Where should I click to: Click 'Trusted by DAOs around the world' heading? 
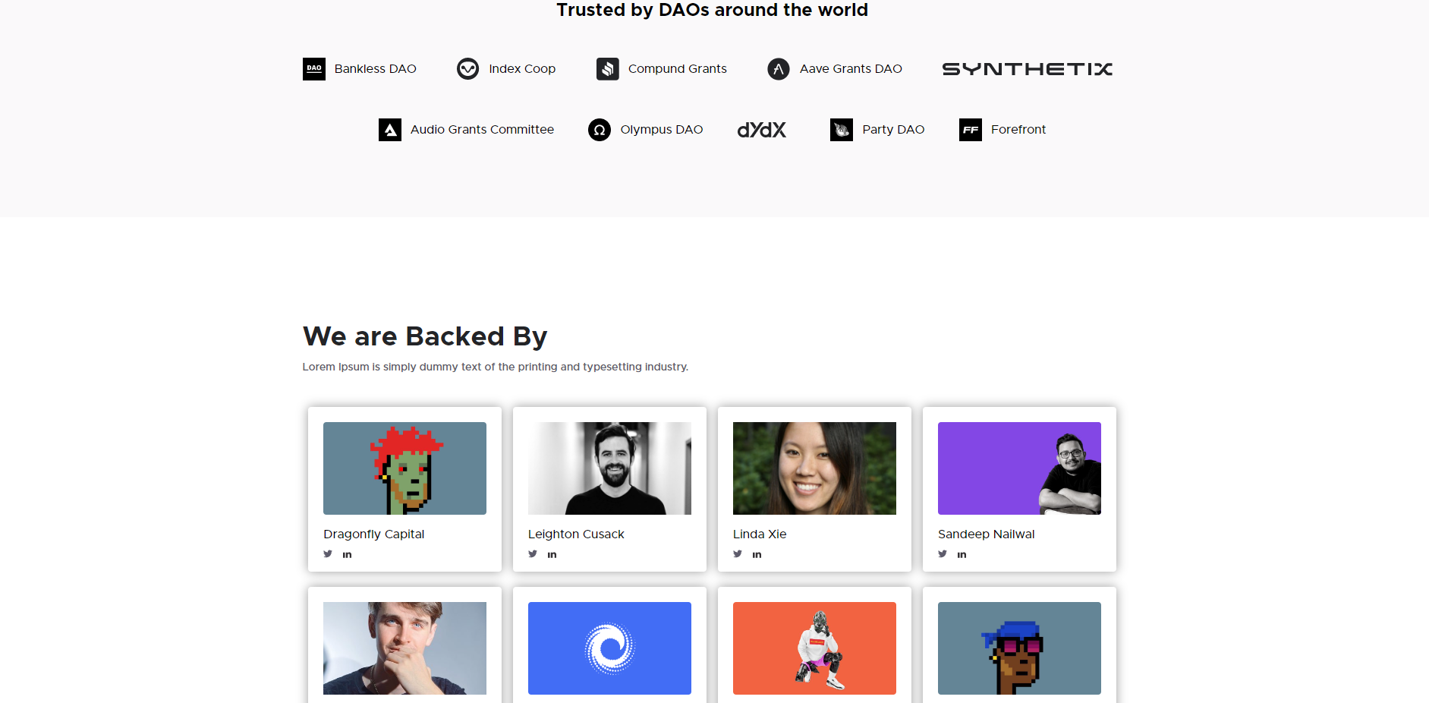(x=712, y=10)
